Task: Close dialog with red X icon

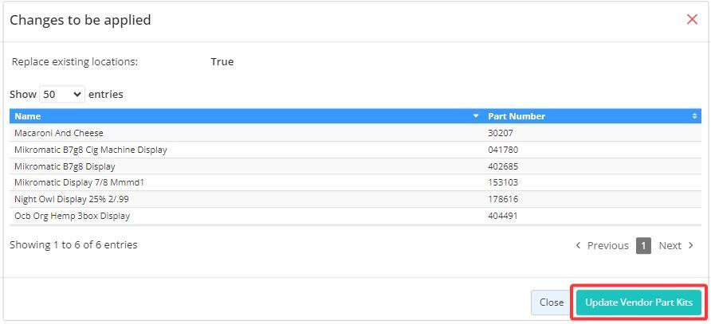Action: tap(692, 19)
